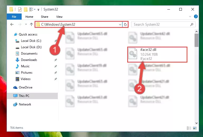The height and width of the screenshot is (137, 203).
Task: Click the search magnifier icon
Action: coord(192,24)
